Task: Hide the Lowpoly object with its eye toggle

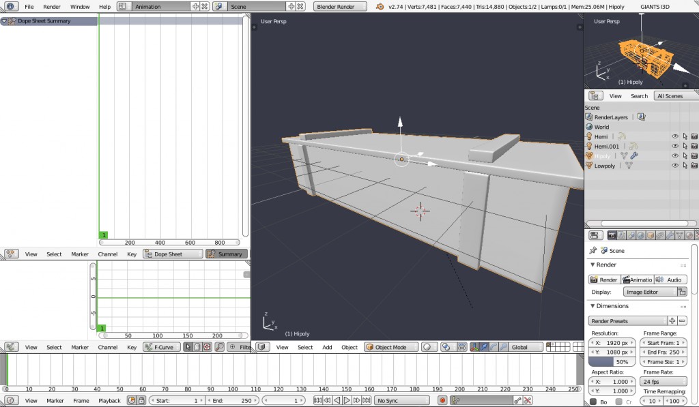Action: tap(675, 165)
